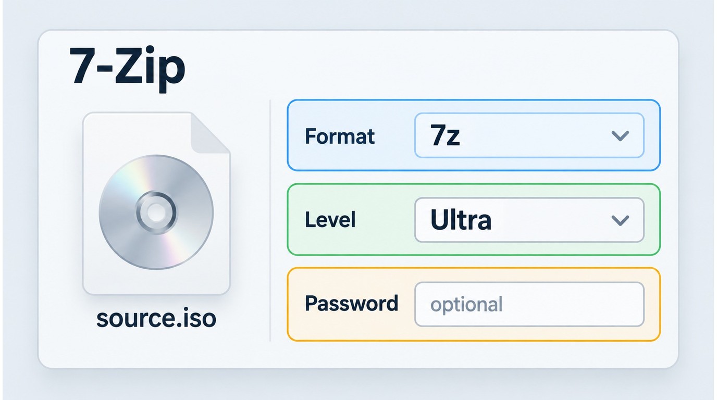The width and height of the screenshot is (717, 400).
Task: Click the source.iso disc file icon
Action: [156, 203]
